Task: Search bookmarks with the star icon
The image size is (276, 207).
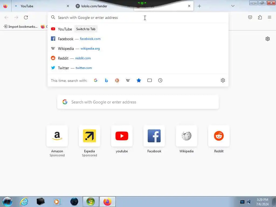Action: click(x=139, y=80)
